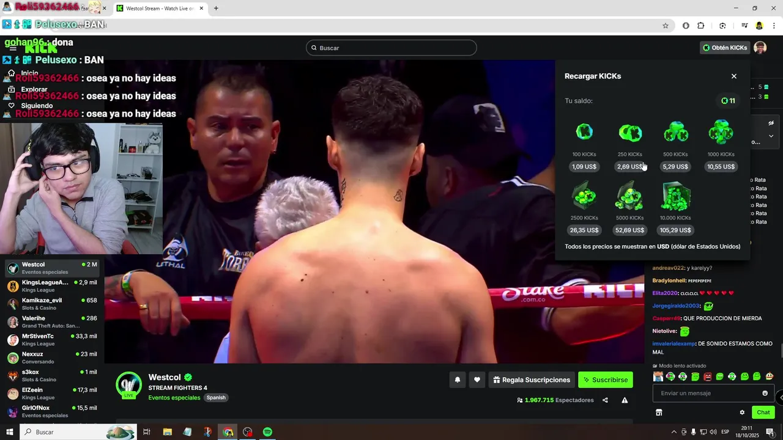
Task: Buy 10.000 KICKs for 105,29 US$
Action: 675,230
